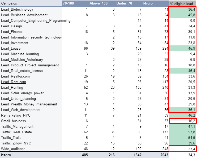The width and height of the screenshot is (197, 158).
Task: Select the 45,8 eligible lead cell
Action: tap(182, 15)
